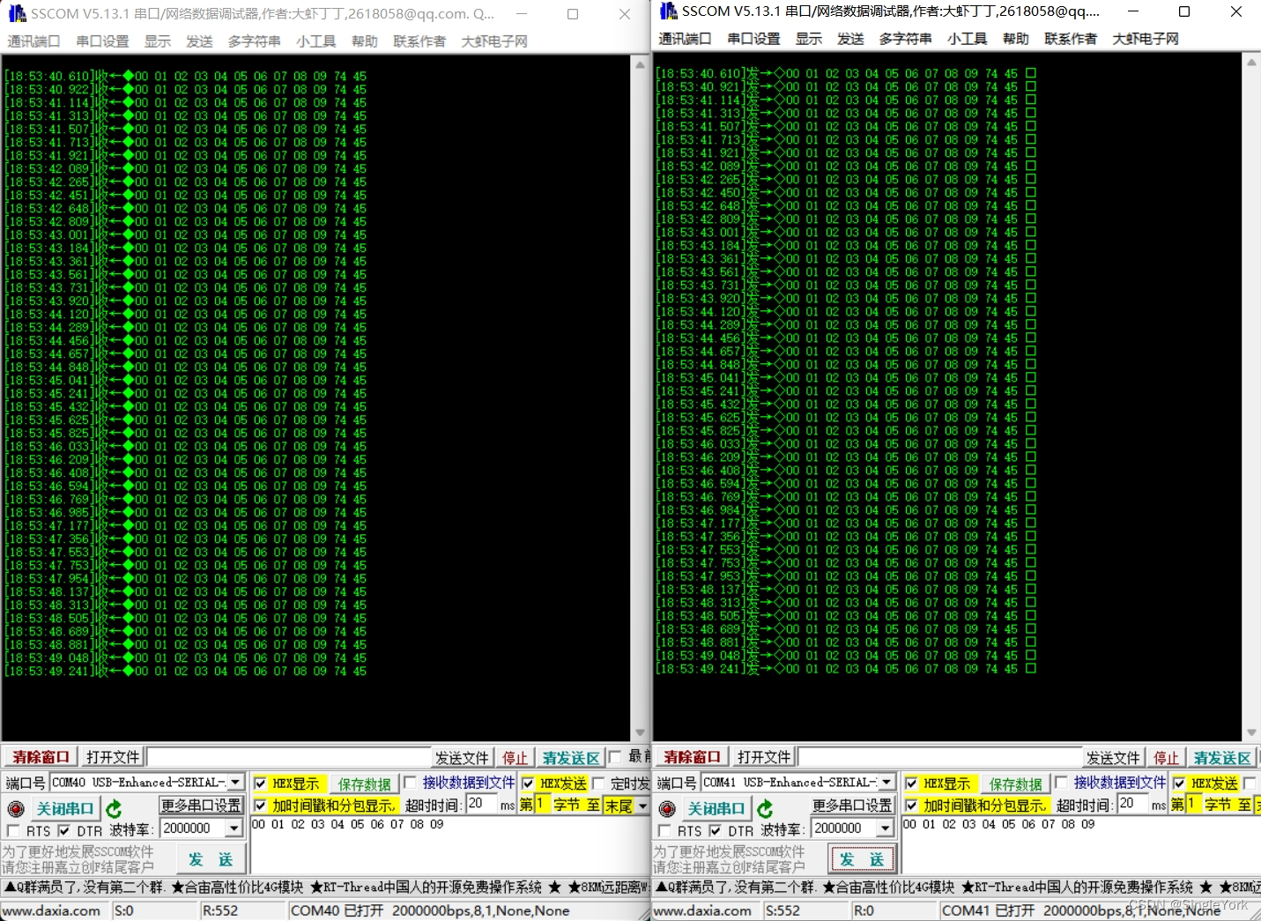Click the green refresh arrow in COM40 window
This screenshot has height=921, width=1261.
(x=113, y=808)
